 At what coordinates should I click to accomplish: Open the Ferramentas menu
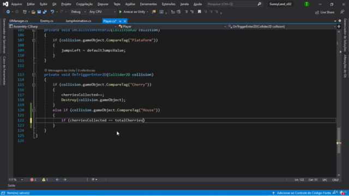point(148,4)
